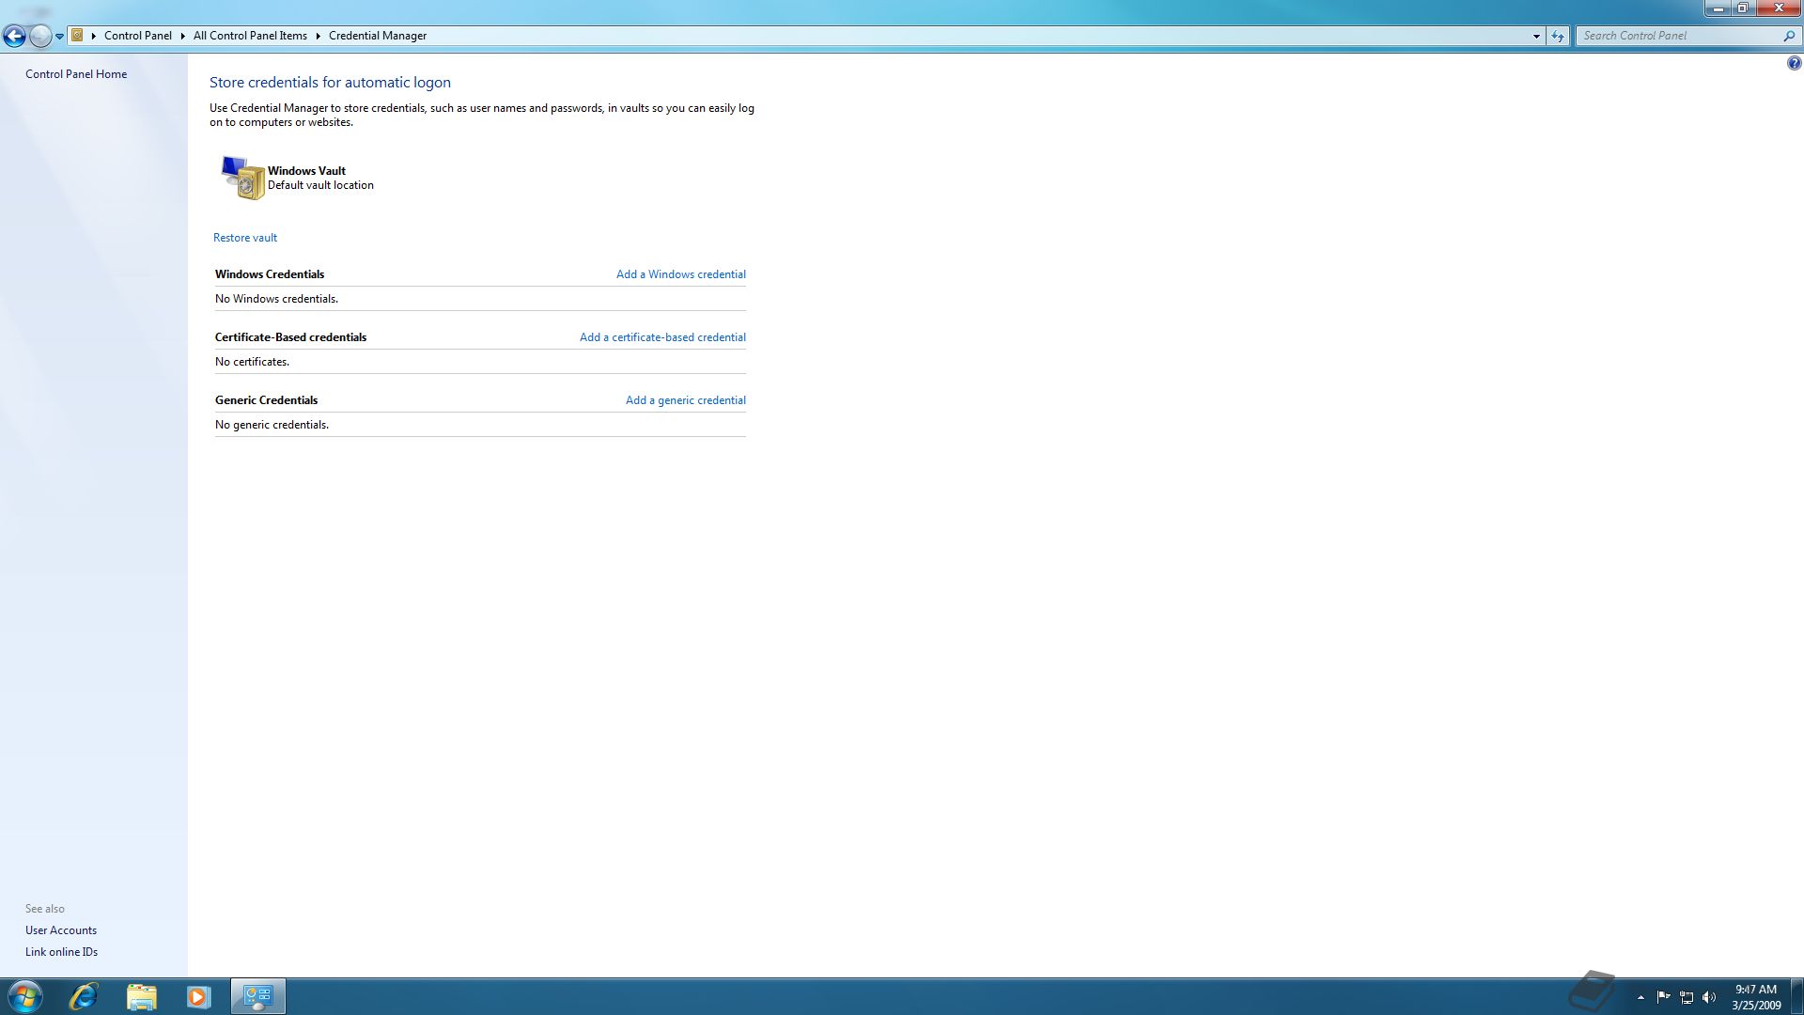Image resolution: width=1804 pixels, height=1015 pixels.
Task: Click the network tray icon
Action: click(1687, 997)
